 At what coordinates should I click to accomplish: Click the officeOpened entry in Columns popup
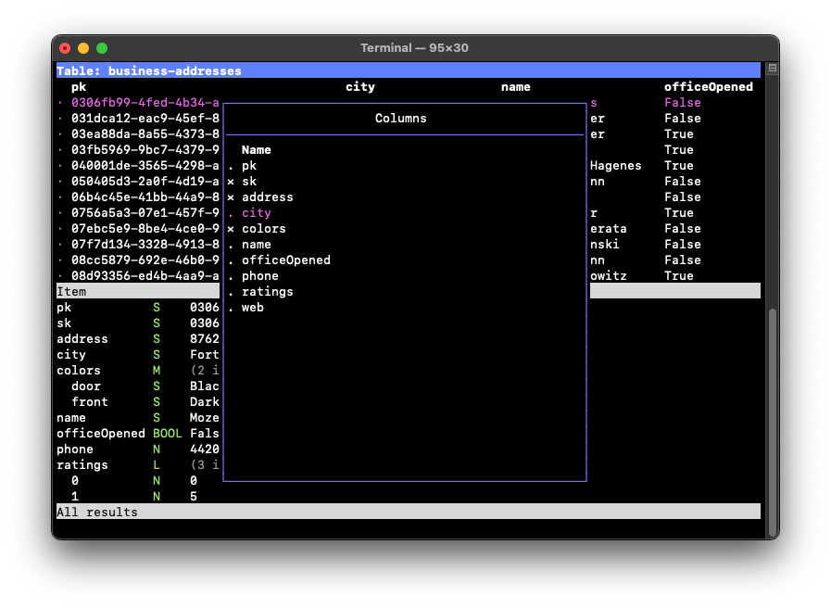[285, 260]
